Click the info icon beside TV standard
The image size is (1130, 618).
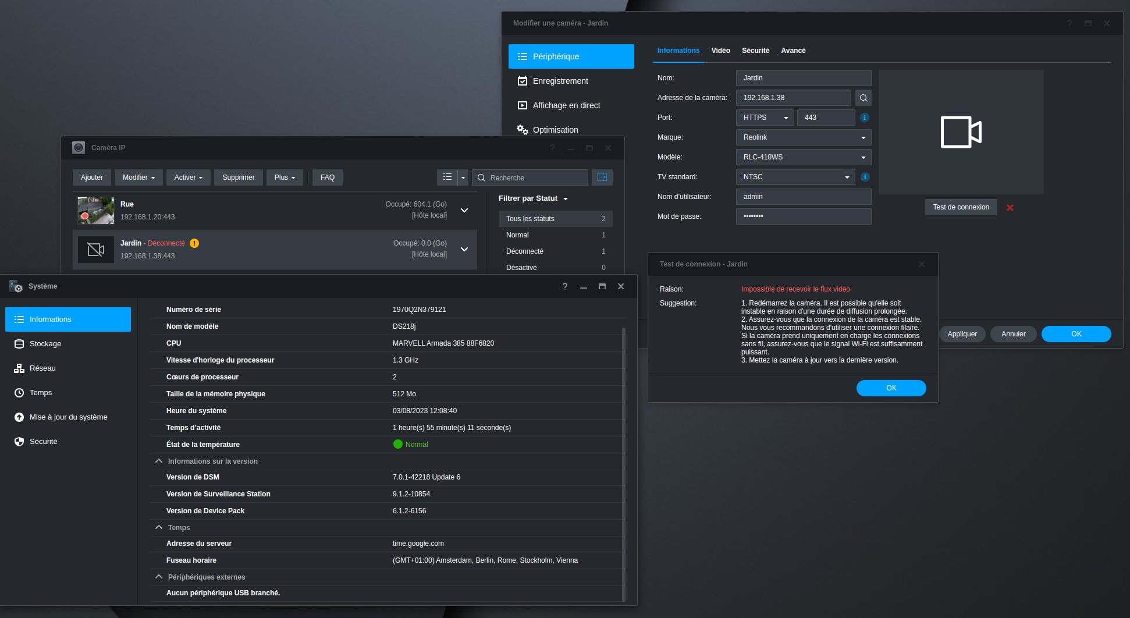(865, 177)
